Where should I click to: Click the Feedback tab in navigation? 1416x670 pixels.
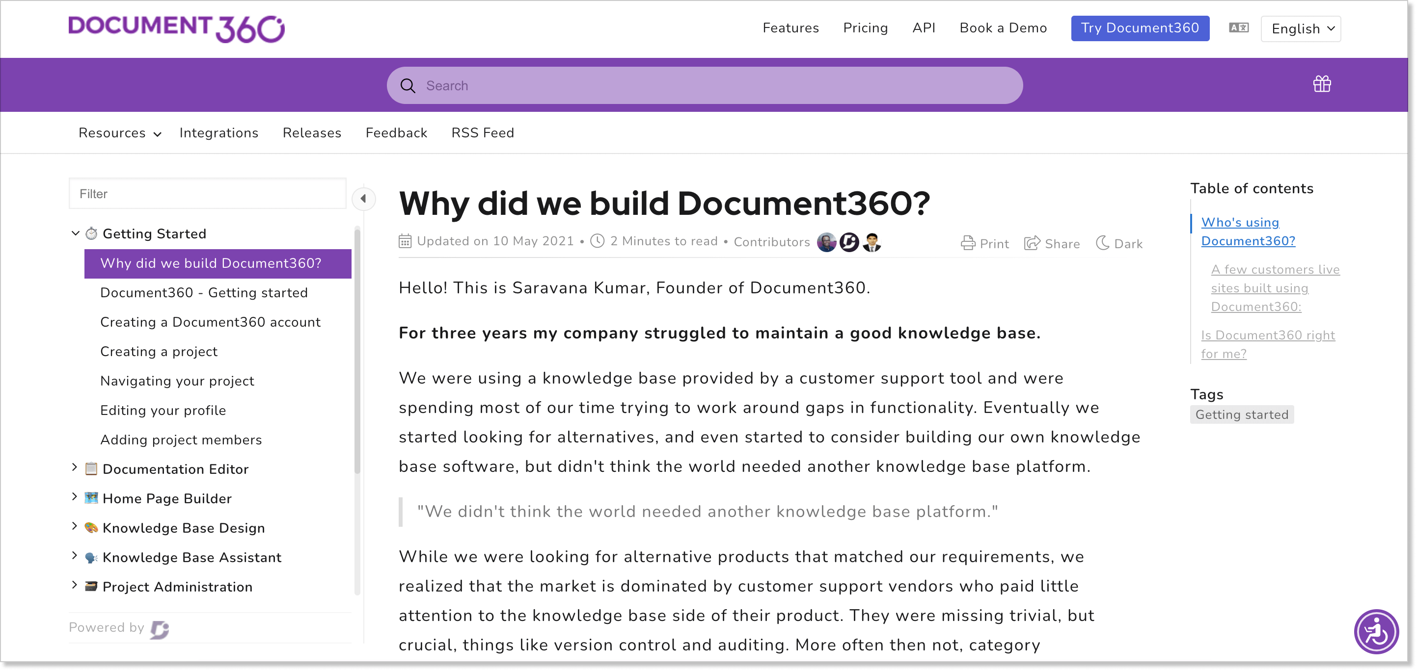pyautogui.click(x=396, y=133)
